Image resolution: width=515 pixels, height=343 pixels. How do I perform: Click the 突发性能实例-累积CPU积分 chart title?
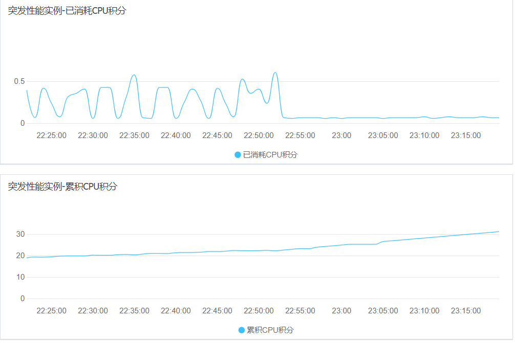(62, 187)
